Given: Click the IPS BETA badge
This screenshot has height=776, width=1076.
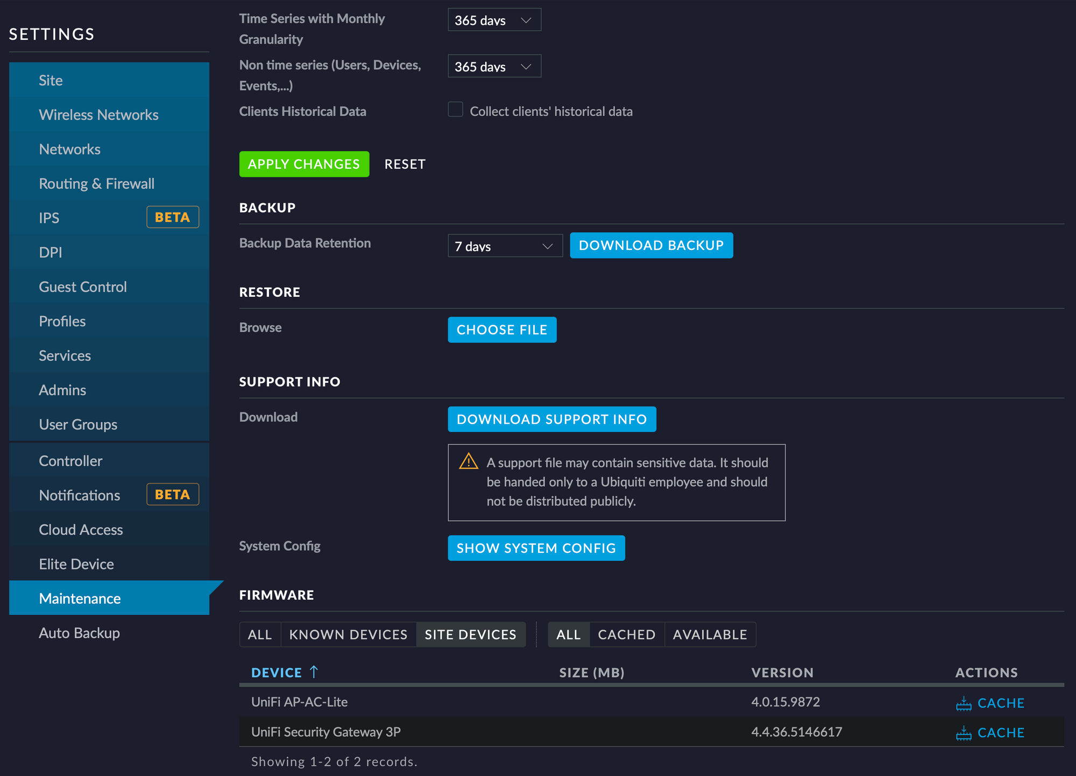Looking at the screenshot, I should coord(173,217).
